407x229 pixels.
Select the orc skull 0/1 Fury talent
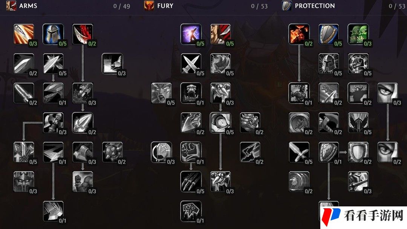click(191, 211)
